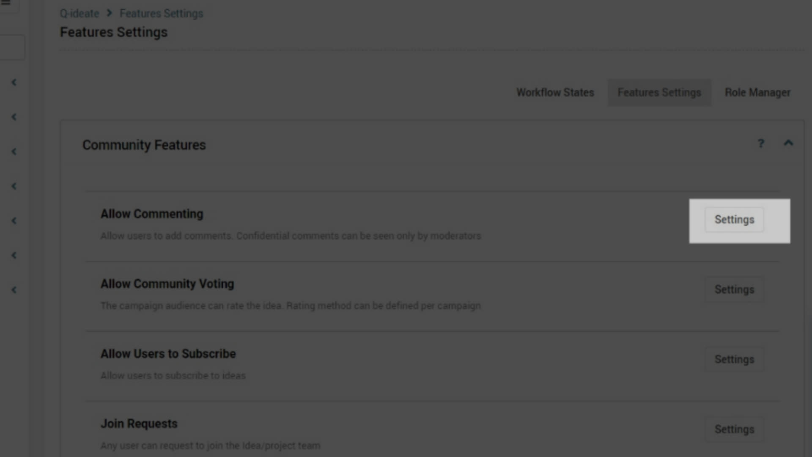The height and width of the screenshot is (457, 812).
Task: Switch to the Workflow States tab
Action: pyautogui.click(x=555, y=92)
